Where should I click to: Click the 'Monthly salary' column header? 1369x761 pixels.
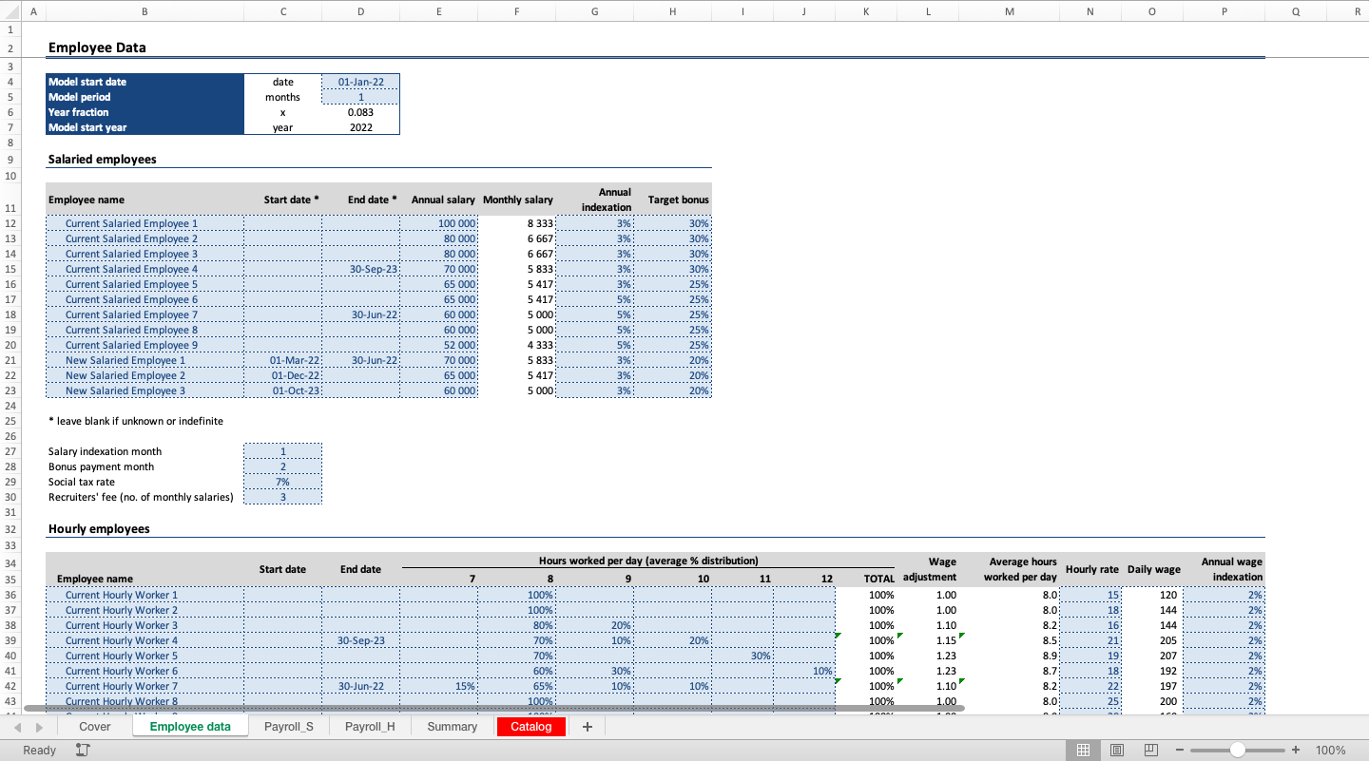(x=518, y=200)
